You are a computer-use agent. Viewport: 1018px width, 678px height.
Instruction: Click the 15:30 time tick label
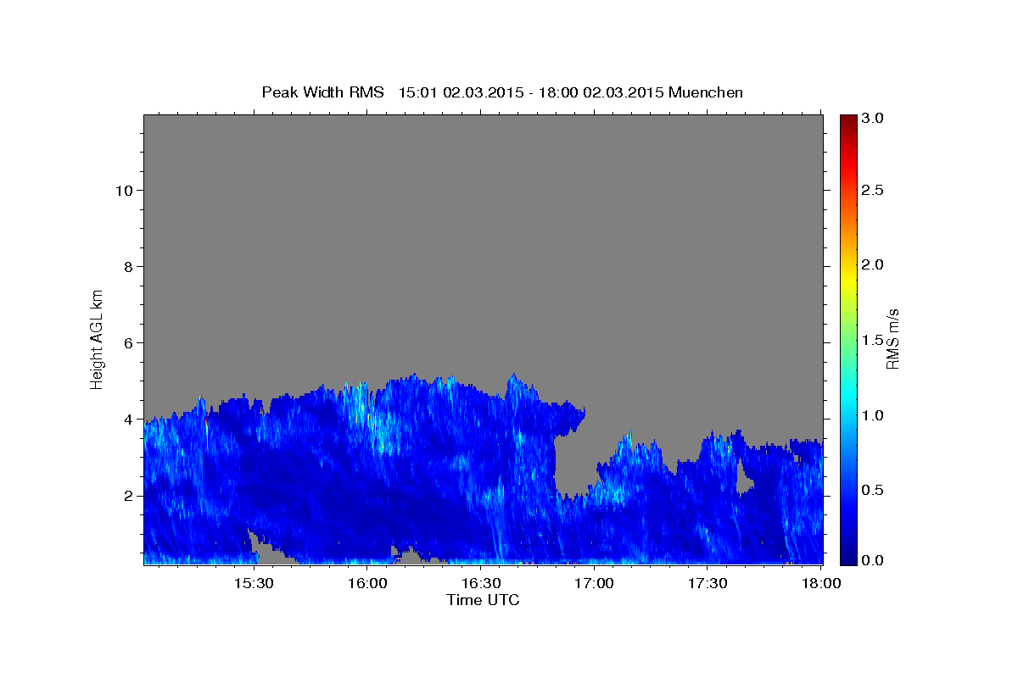pyautogui.click(x=254, y=584)
